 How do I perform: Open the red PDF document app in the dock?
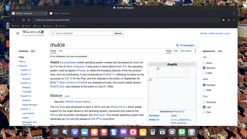coord(104,133)
